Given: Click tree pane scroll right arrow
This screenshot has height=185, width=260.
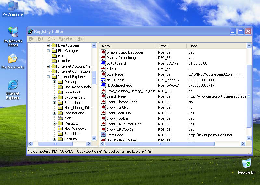Looking at the screenshot, I should [88, 143].
